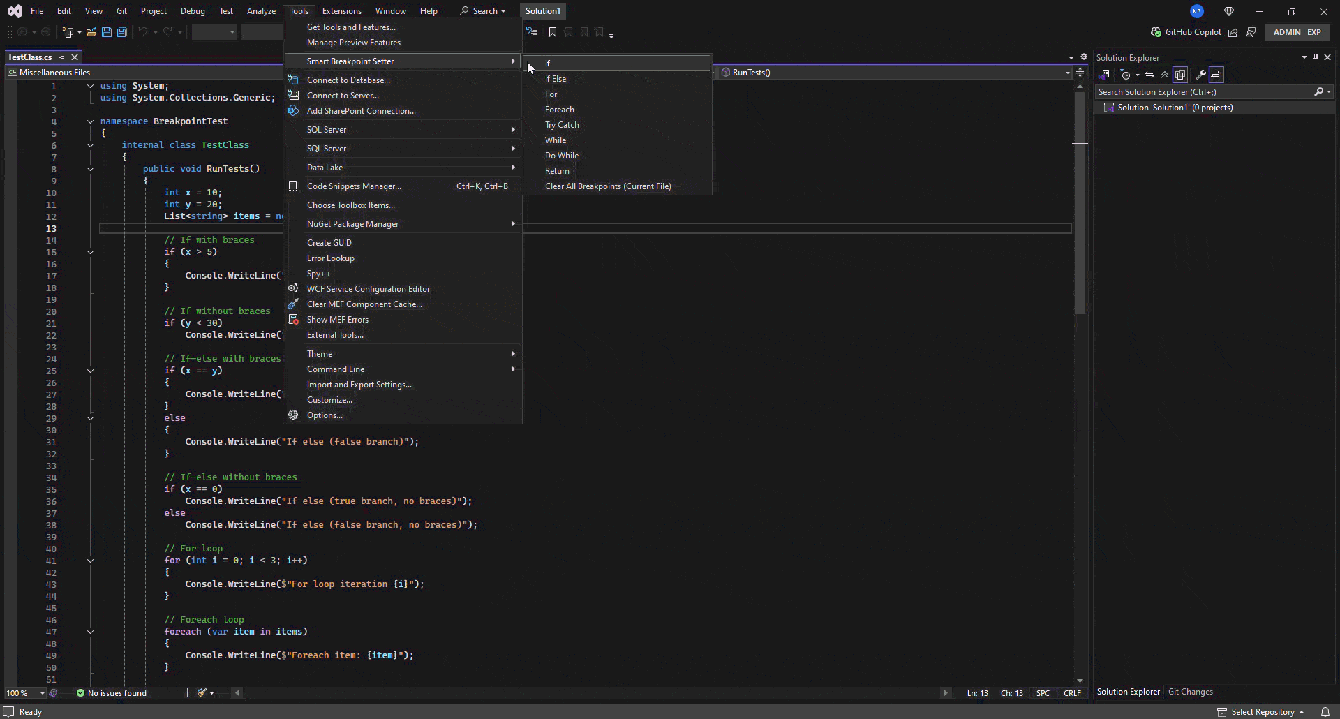The width and height of the screenshot is (1340, 719).
Task: Toggle the pin on TestClass.cs tab
Action: tap(62, 57)
